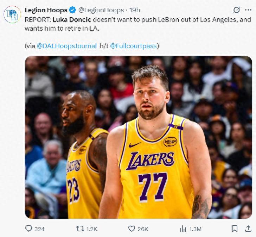Bookmark this post
The width and height of the screenshot is (256, 237).
point(235,229)
